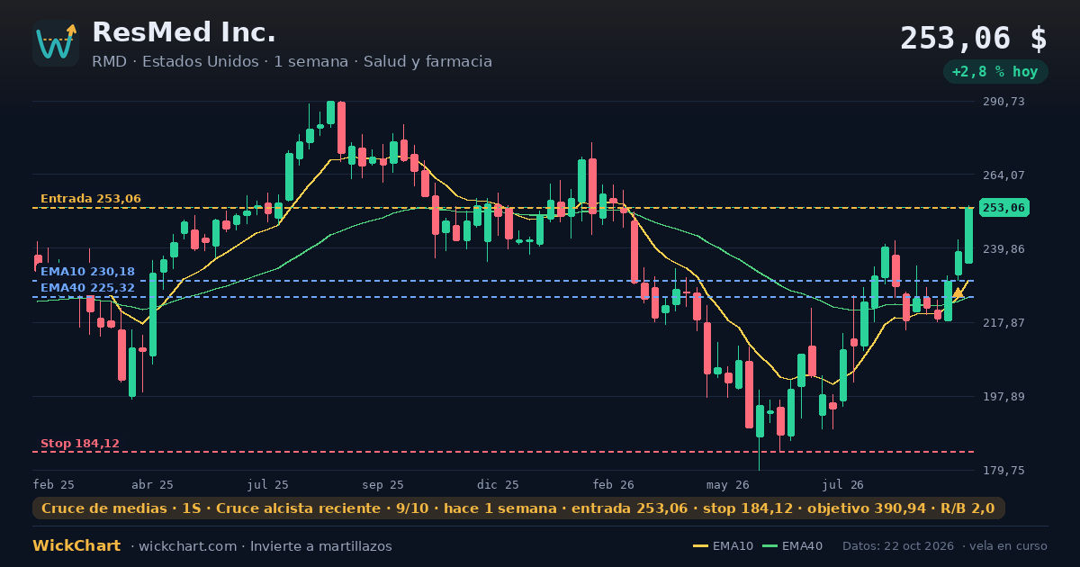The width and height of the screenshot is (1080, 567).
Task: Click the WickChart logo icon beside ResMed Inc.
Action: pyautogui.click(x=56, y=43)
